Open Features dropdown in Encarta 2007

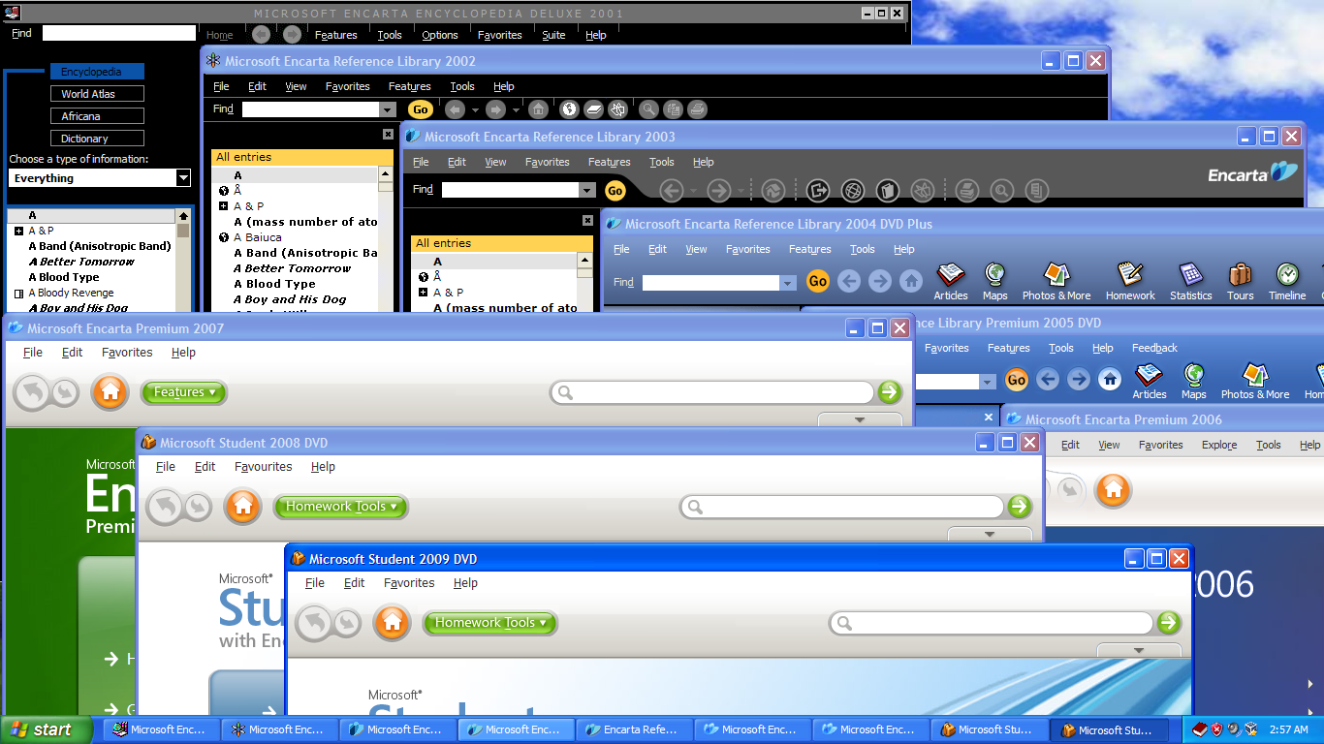pos(184,392)
